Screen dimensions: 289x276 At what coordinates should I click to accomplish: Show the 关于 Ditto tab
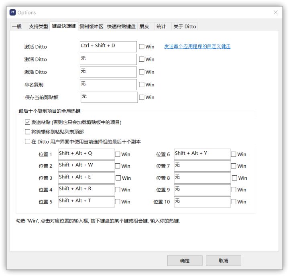click(x=185, y=26)
